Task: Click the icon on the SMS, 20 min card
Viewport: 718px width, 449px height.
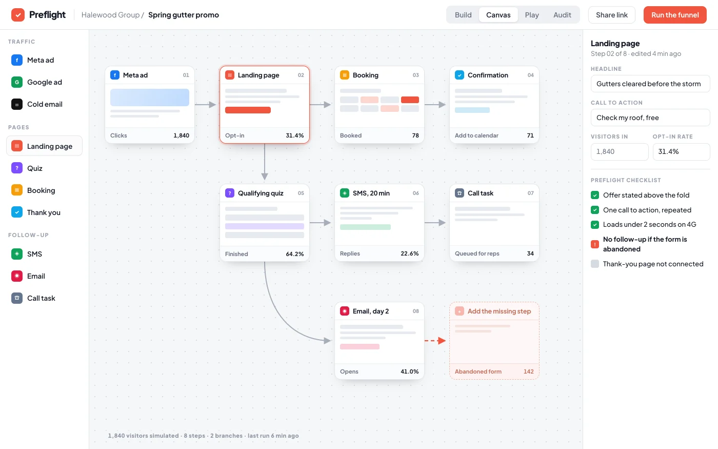Action: pyautogui.click(x=345, y=193)
